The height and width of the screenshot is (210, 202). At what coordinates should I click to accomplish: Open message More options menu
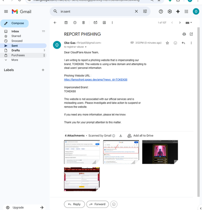pyautogui.click(x=191, y=43)
